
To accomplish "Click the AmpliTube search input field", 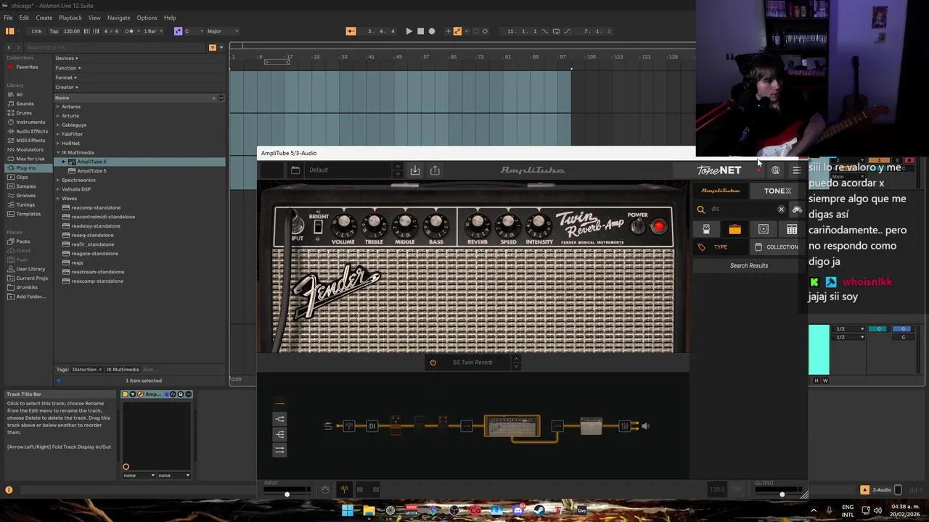I will coord(742,210).
